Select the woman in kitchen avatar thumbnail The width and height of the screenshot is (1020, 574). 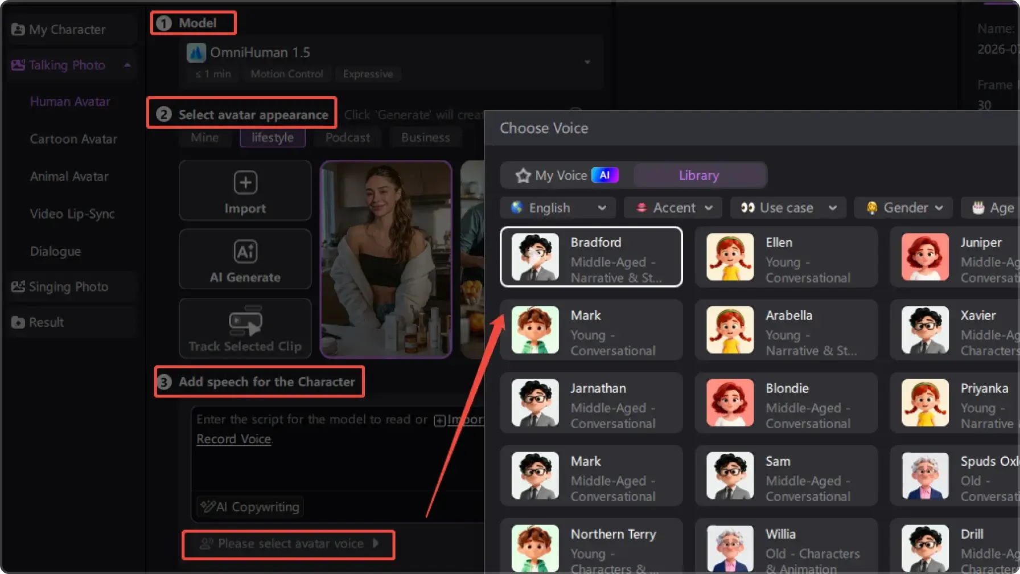tap(386, 260)
